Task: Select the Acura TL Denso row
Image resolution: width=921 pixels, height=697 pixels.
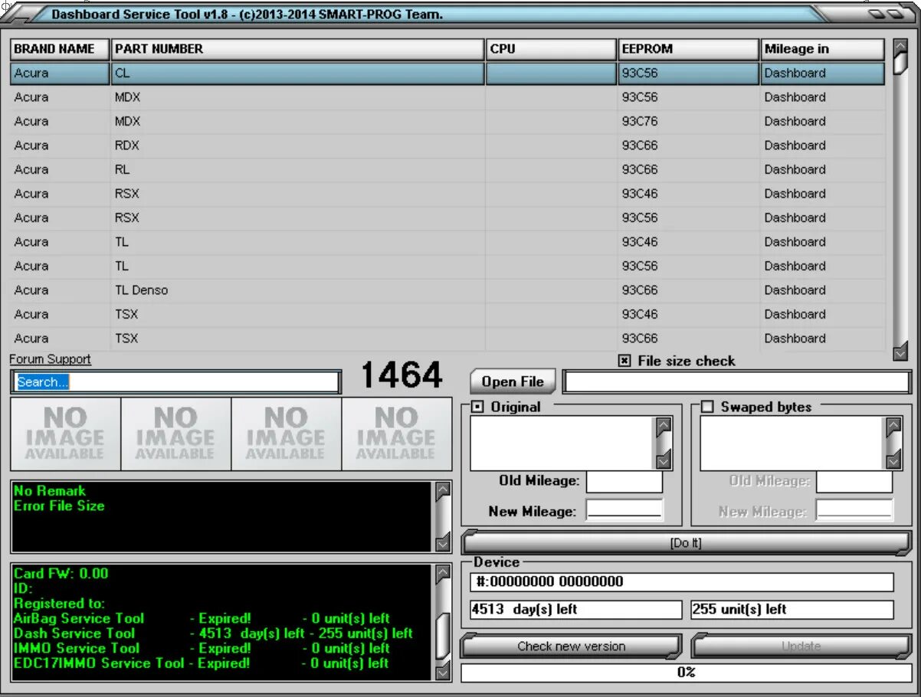Action: pyautogui.click(x=447, y=290)
